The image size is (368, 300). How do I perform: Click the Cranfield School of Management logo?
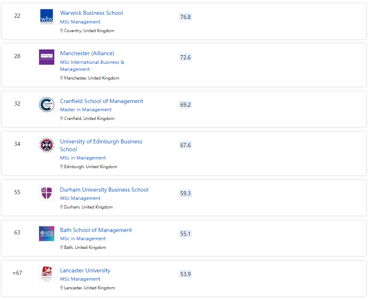(x=47, y=105)
